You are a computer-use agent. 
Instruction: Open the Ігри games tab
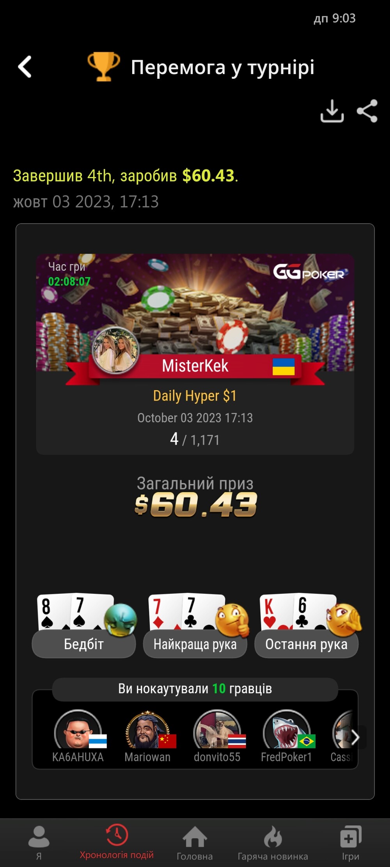coord(351,843)
